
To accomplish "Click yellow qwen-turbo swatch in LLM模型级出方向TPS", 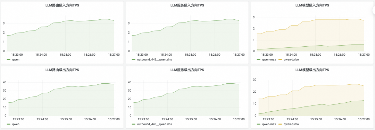I will [280, 124].
